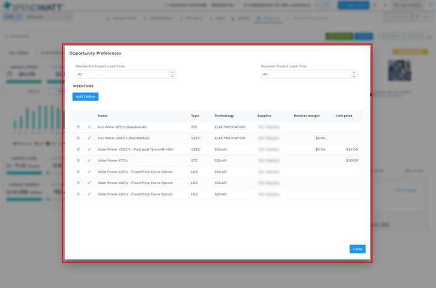
Task: Delete Solar Power VEEC's 12 month M&V option
Action: (x=78, y=150)
